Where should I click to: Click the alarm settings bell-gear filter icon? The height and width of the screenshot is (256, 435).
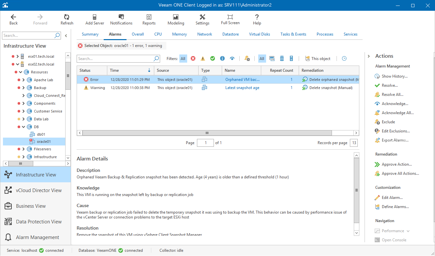click(x=247, y=59)
